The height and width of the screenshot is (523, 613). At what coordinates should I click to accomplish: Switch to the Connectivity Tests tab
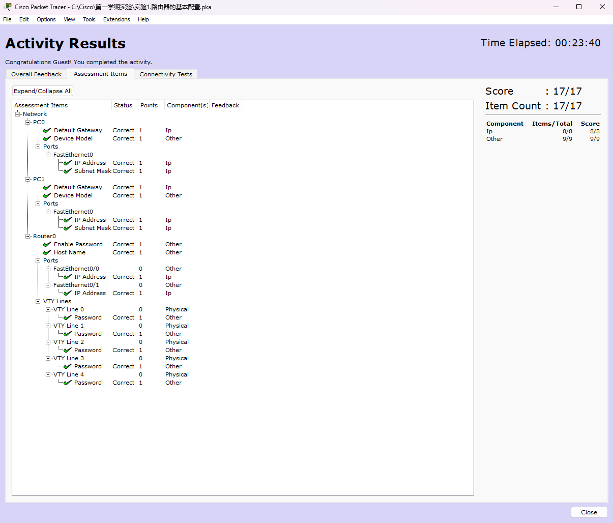coord(166,74)
